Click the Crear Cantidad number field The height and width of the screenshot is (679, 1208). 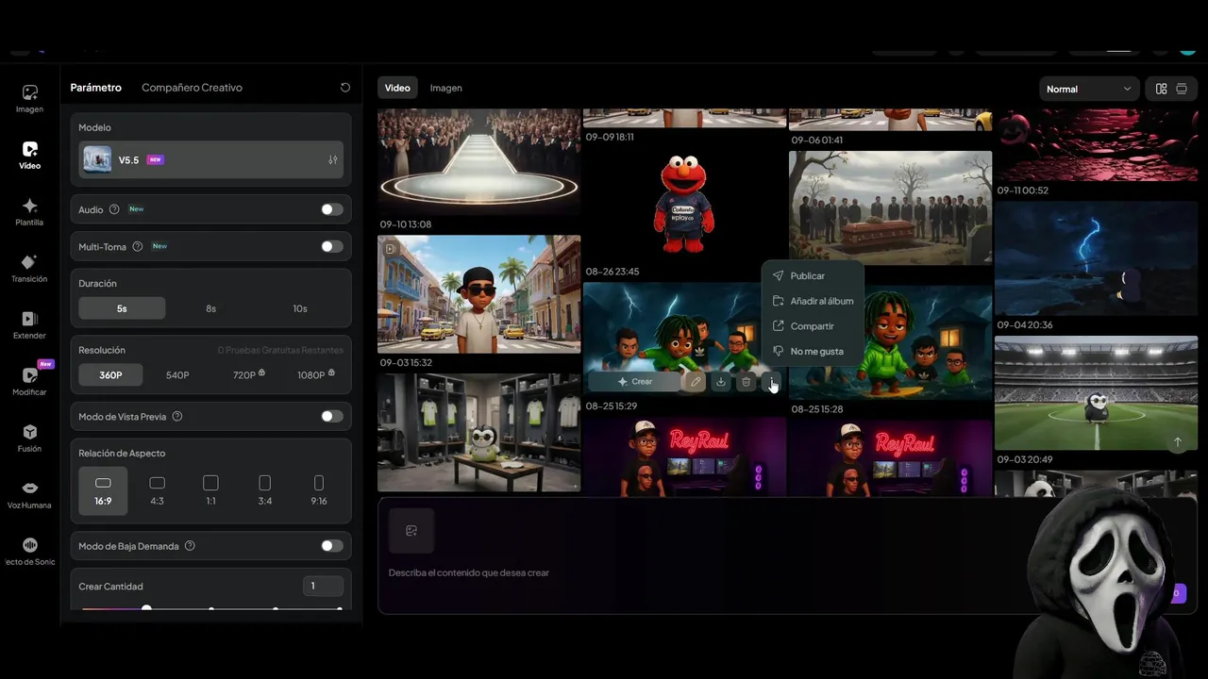pos(323,587)
